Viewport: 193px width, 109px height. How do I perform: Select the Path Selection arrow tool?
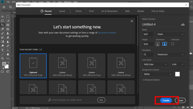pos(8,50)
